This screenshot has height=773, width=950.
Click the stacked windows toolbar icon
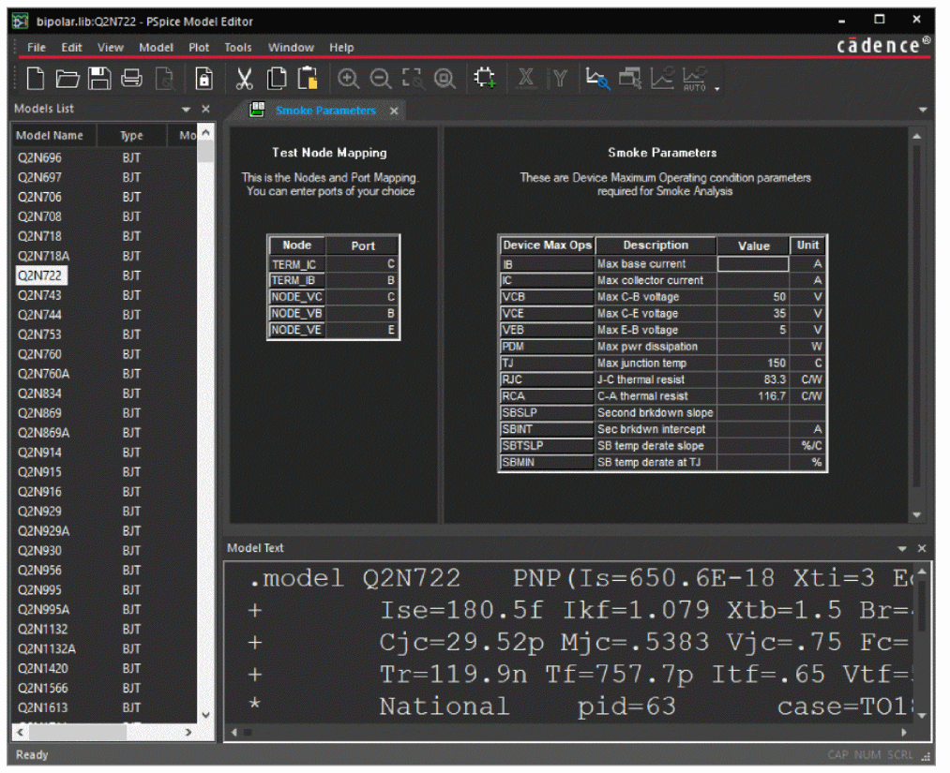coord(630,78)
